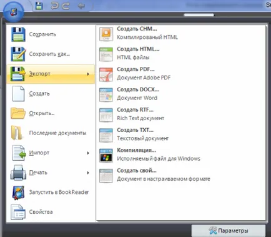
Task: Click the properties sheet icon beside Свойства
Action: (18, 212)
